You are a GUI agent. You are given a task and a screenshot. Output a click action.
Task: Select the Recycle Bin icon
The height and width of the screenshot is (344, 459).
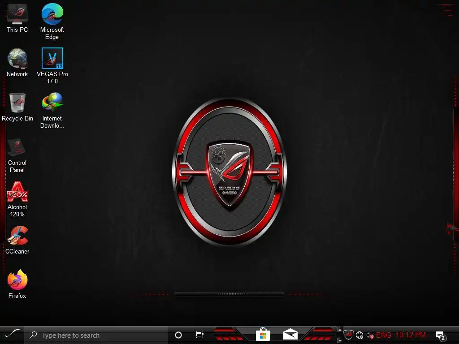[x=17, y=107]
